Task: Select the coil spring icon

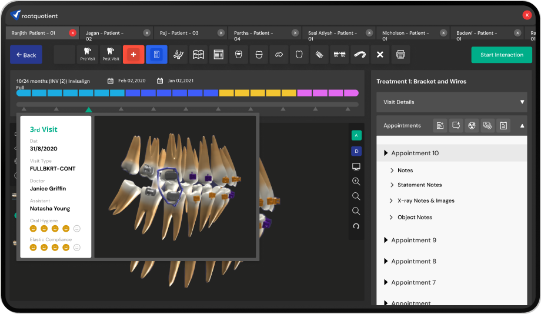Action: pyautogui.click(x=319, y=55)
